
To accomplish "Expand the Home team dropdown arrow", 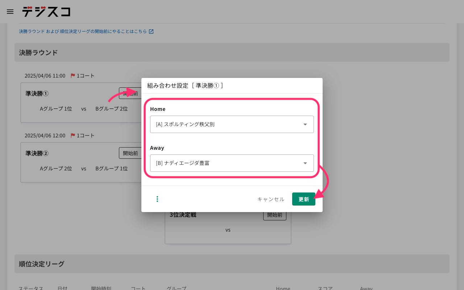I will click(x=305, y=124).
